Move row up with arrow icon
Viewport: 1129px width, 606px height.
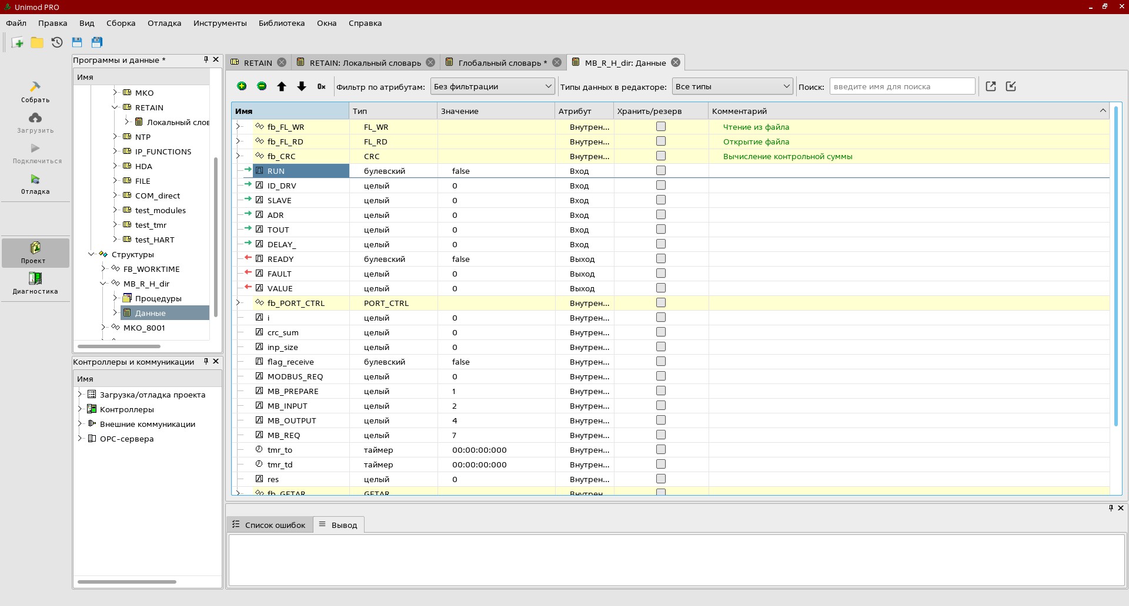click(x=282, y=86)
